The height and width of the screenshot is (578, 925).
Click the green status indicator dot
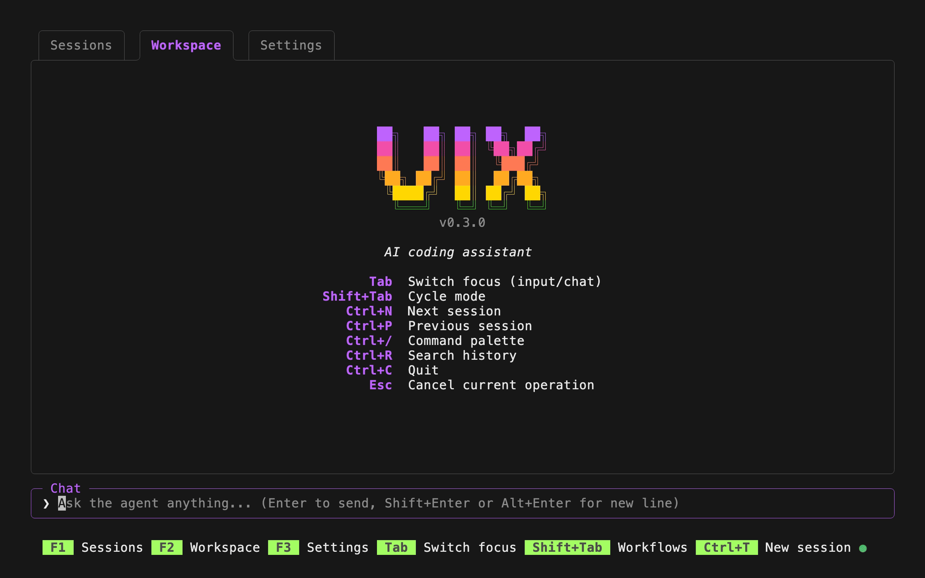click(863, 548)
